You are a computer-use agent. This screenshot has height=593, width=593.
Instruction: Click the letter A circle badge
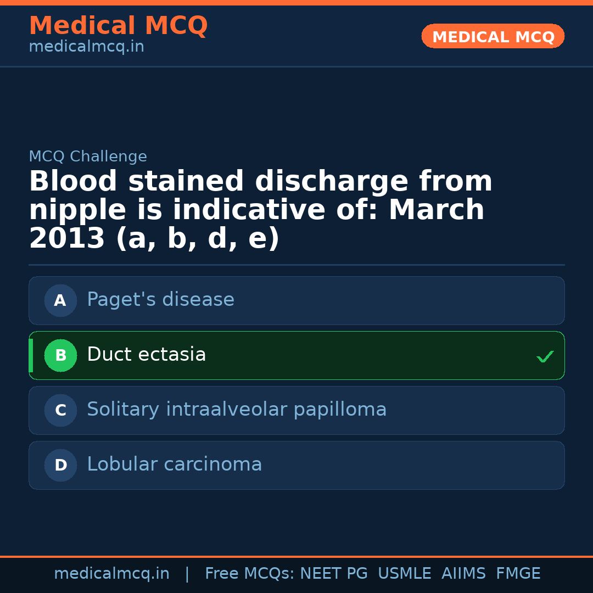60,300
